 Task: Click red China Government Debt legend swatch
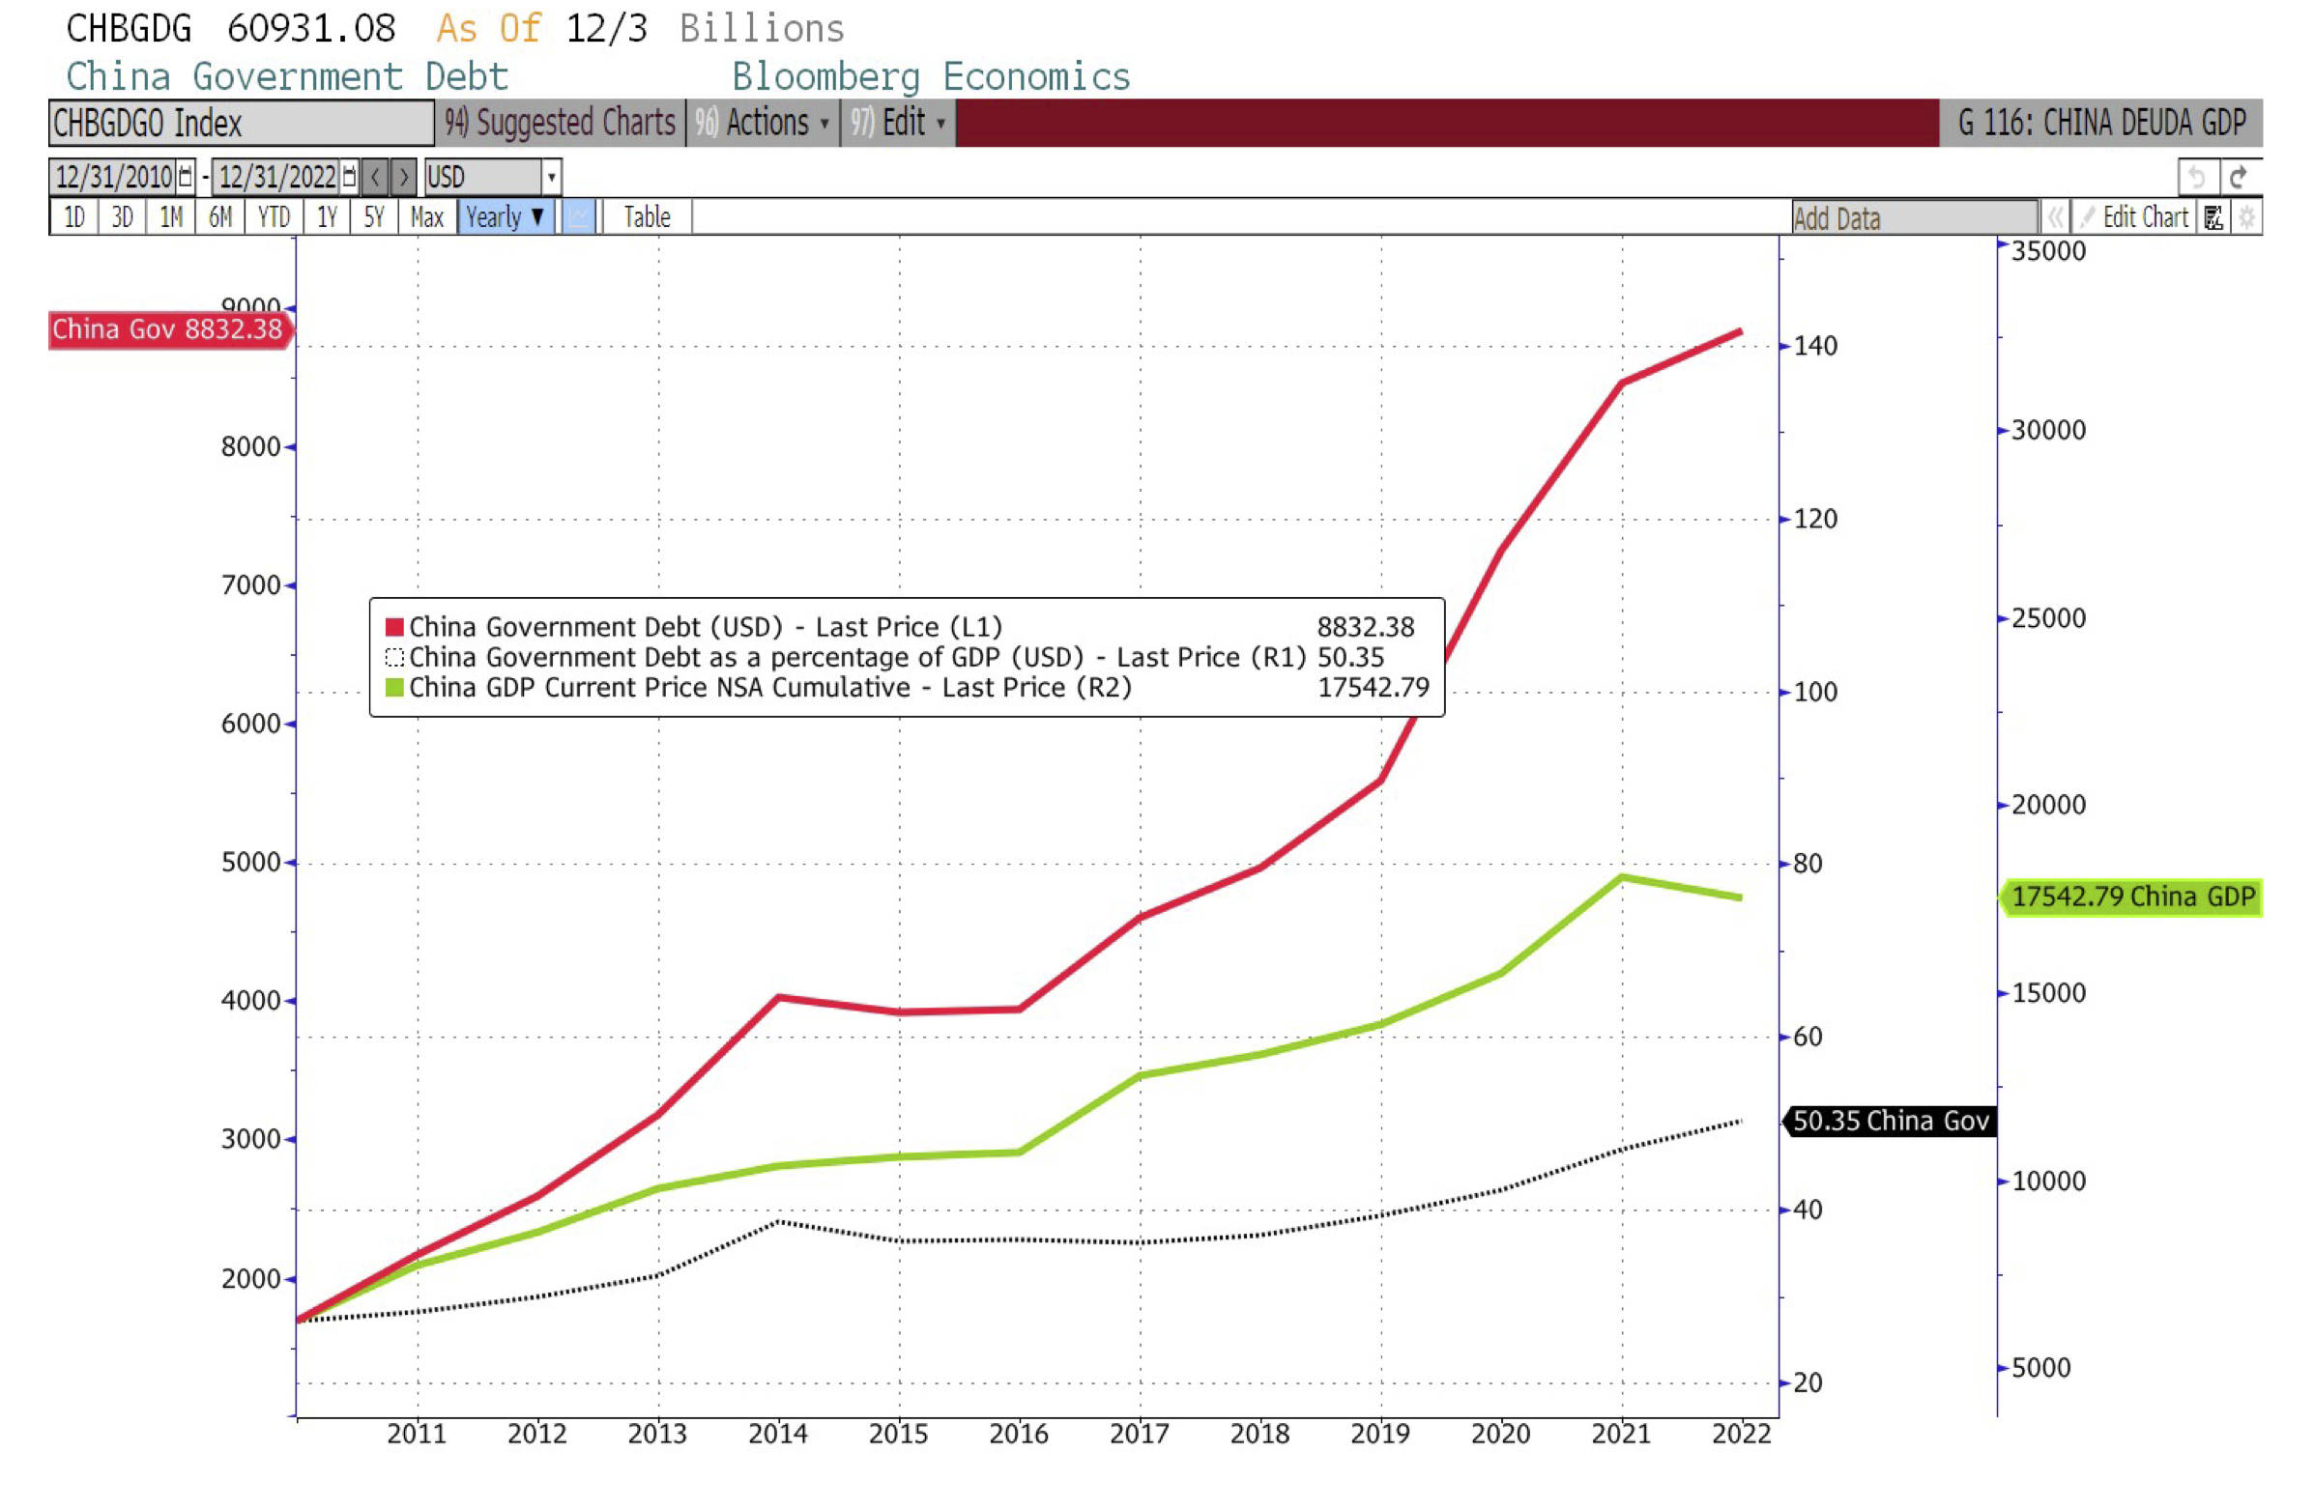[394, 627]
